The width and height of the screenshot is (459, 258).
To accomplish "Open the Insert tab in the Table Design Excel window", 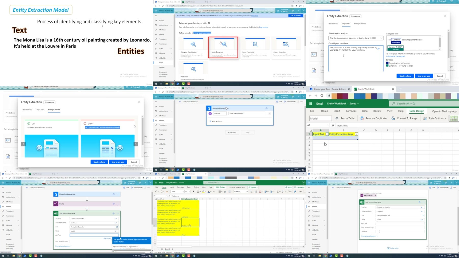I will (337, 111).
